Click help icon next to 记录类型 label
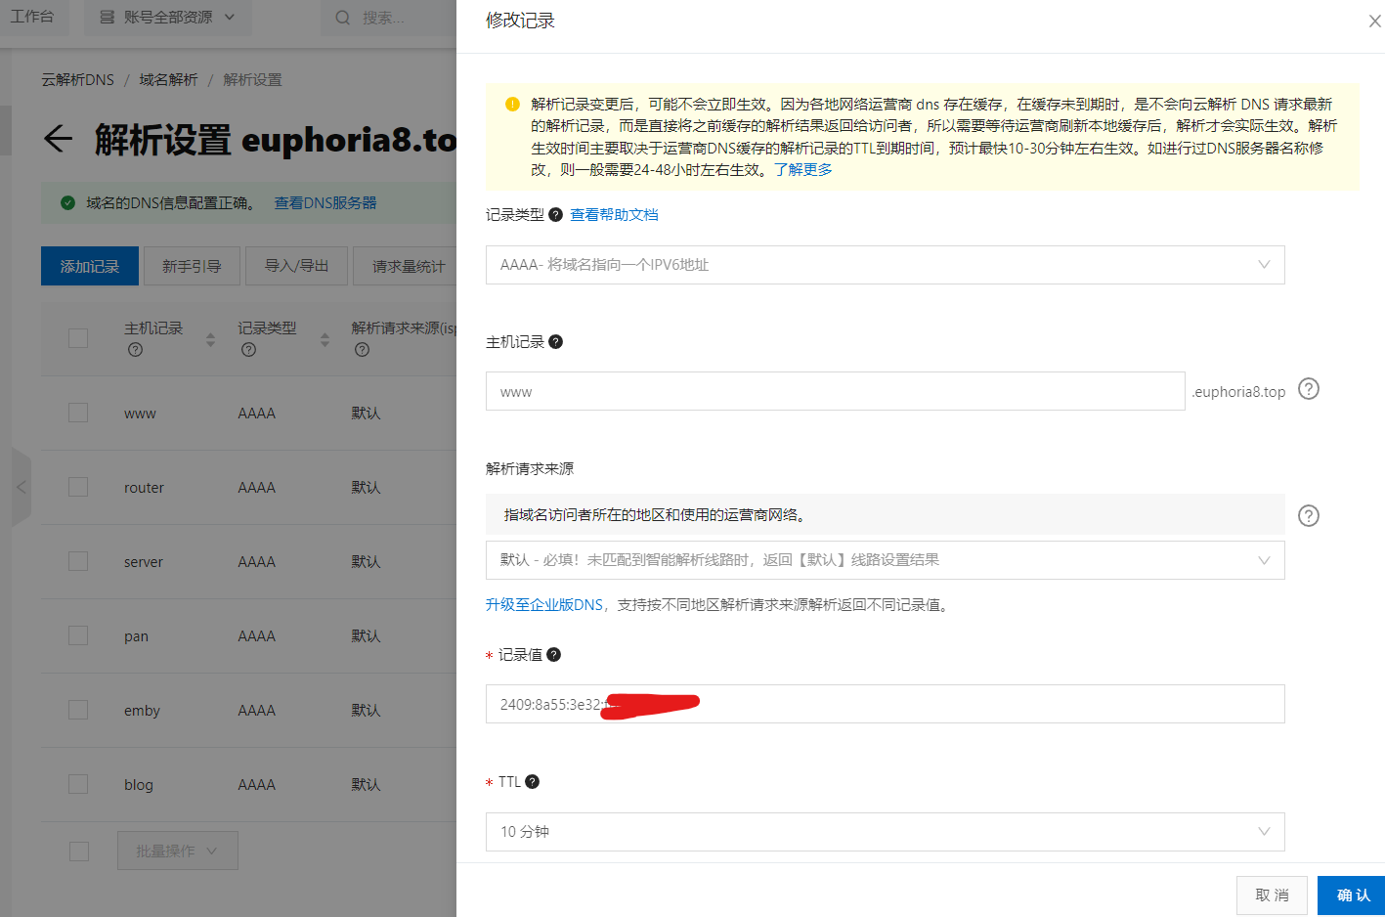 click(555, 214)
